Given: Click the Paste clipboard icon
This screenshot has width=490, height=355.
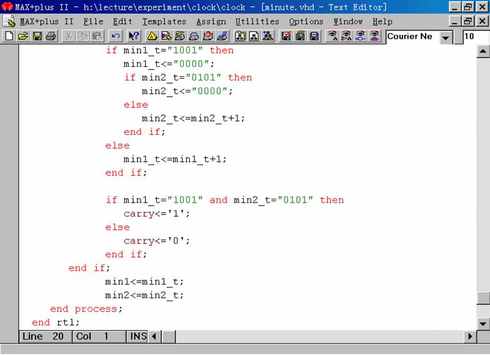Looking at the screenshot, I should coord(97,36).
